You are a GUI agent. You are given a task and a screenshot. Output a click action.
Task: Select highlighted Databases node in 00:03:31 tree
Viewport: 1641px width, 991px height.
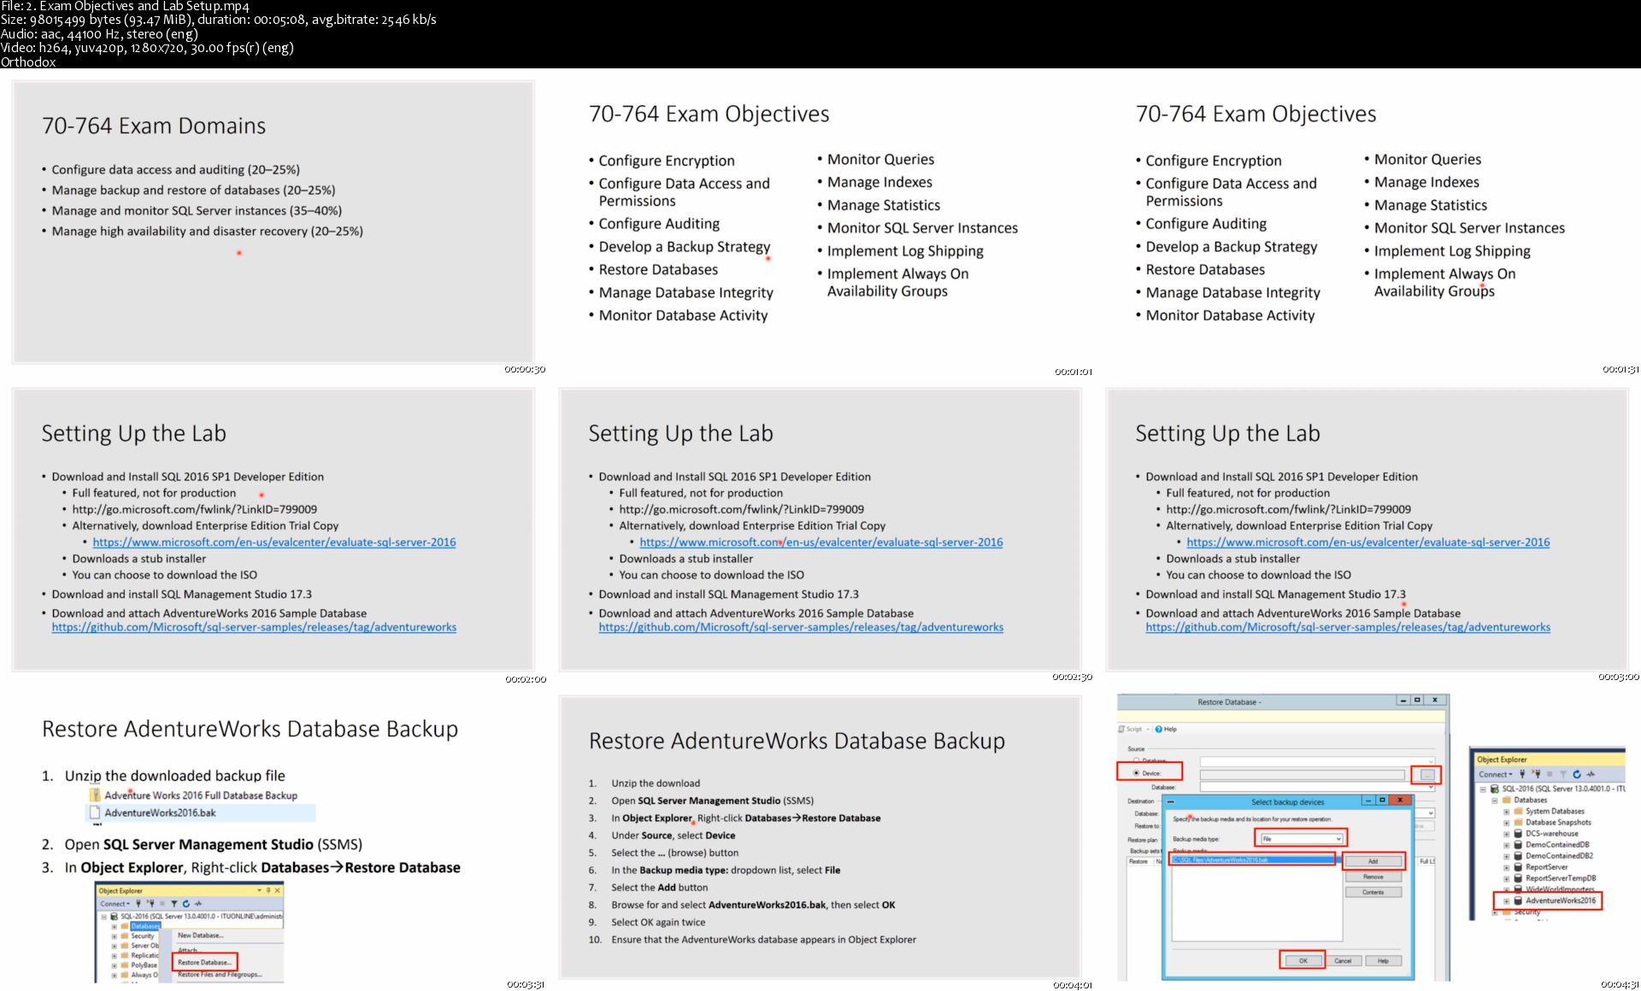[x=144, y=926]
